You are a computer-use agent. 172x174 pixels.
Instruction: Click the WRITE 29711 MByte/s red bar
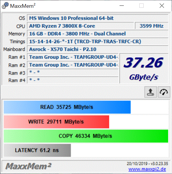click(56, 122)
